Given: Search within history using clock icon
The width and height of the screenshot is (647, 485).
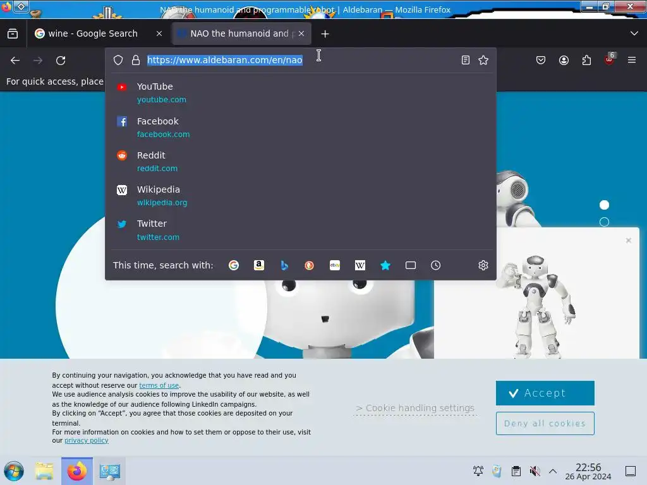Looking at the screenshot, I should coord(436,265).
